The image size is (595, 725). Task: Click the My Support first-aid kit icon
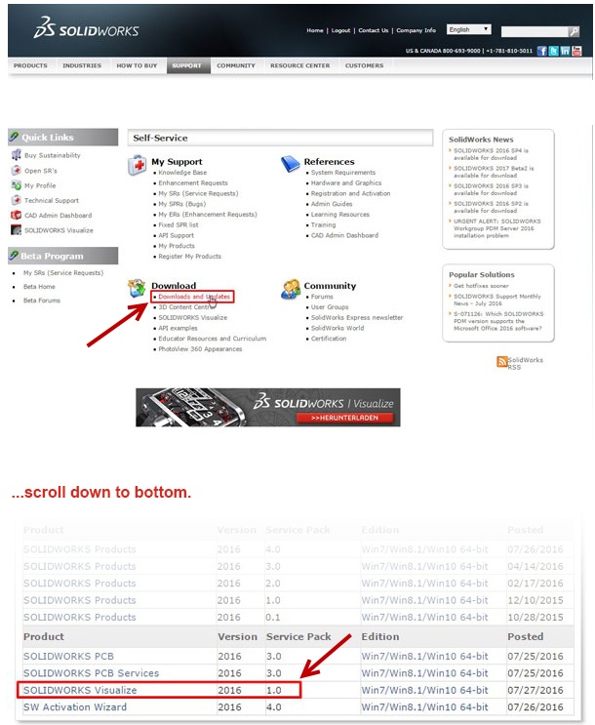coord(137,165)
